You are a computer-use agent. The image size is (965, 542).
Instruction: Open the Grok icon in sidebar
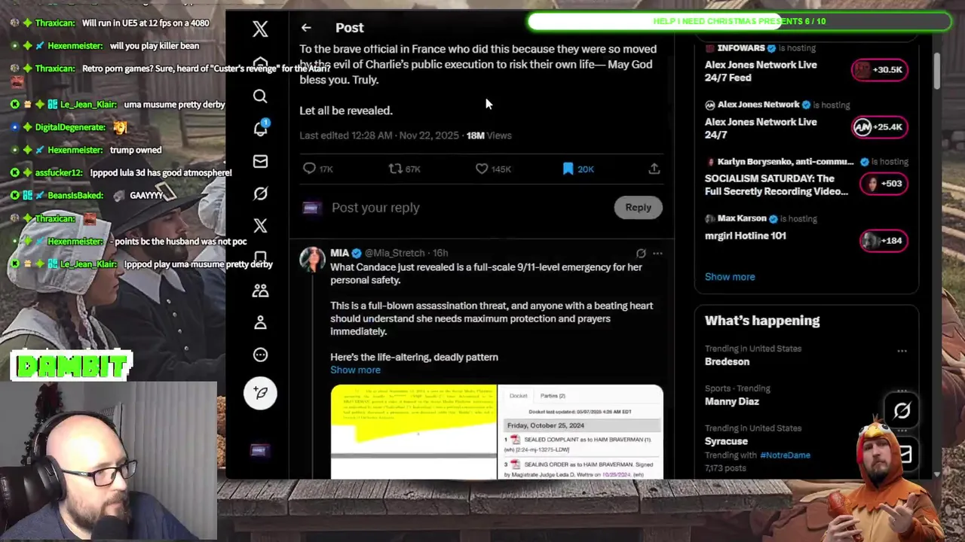pyautogui.click(x=260, y=193)
